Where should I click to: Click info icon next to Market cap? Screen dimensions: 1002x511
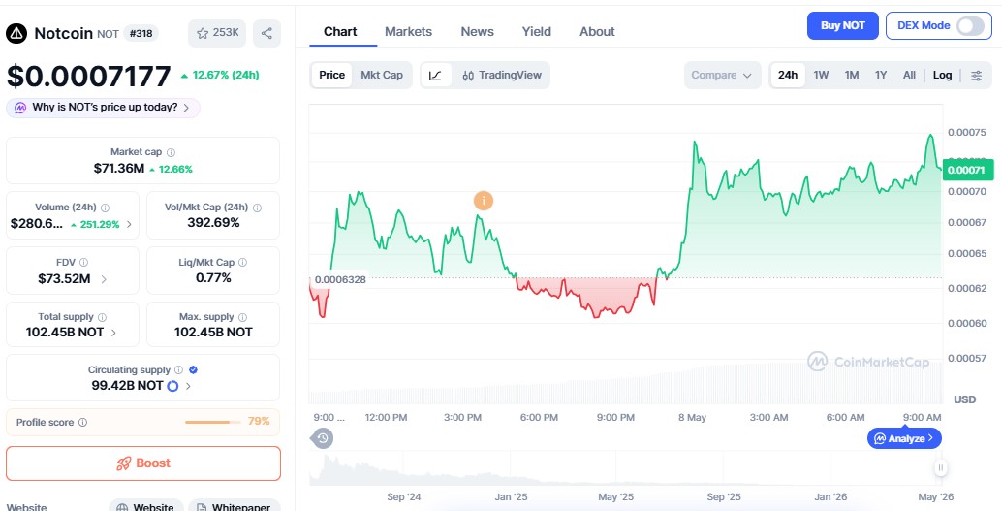point(171,153)
